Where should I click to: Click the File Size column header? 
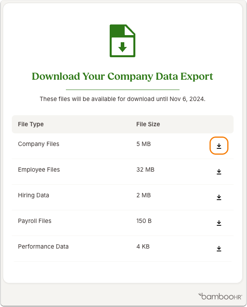148,124
